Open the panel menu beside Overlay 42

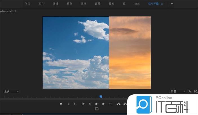tap(16, 11)
